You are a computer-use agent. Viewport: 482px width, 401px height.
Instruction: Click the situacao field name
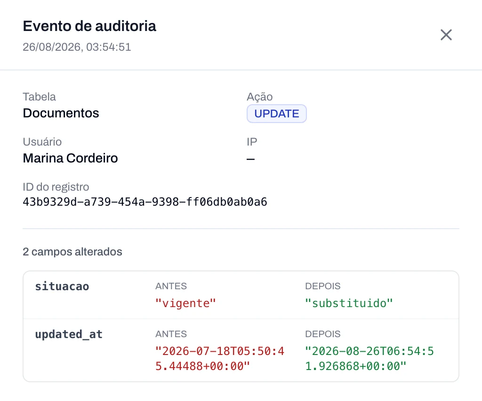click(62, 286)
